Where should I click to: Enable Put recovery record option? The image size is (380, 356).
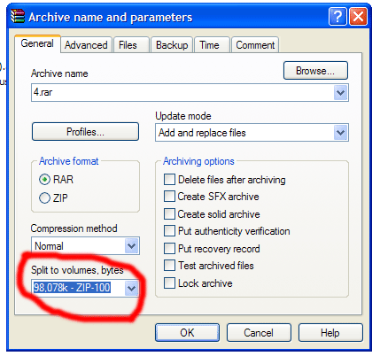tap(169, 249)
